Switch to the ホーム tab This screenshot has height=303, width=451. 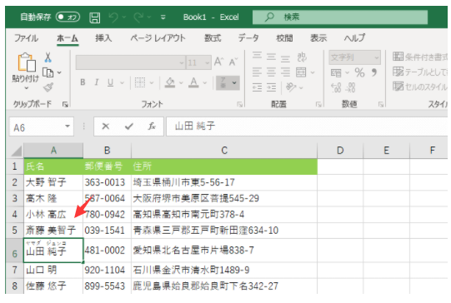point(68,38)
